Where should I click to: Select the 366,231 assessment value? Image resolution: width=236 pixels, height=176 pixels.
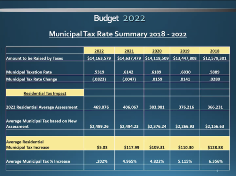pos(215,107)
